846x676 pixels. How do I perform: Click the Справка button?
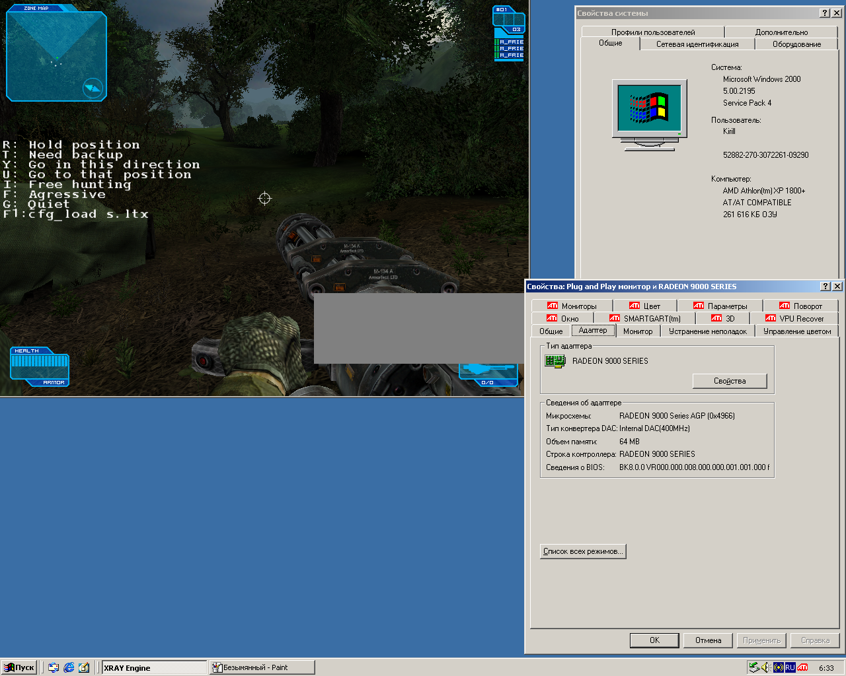(815, 640)
